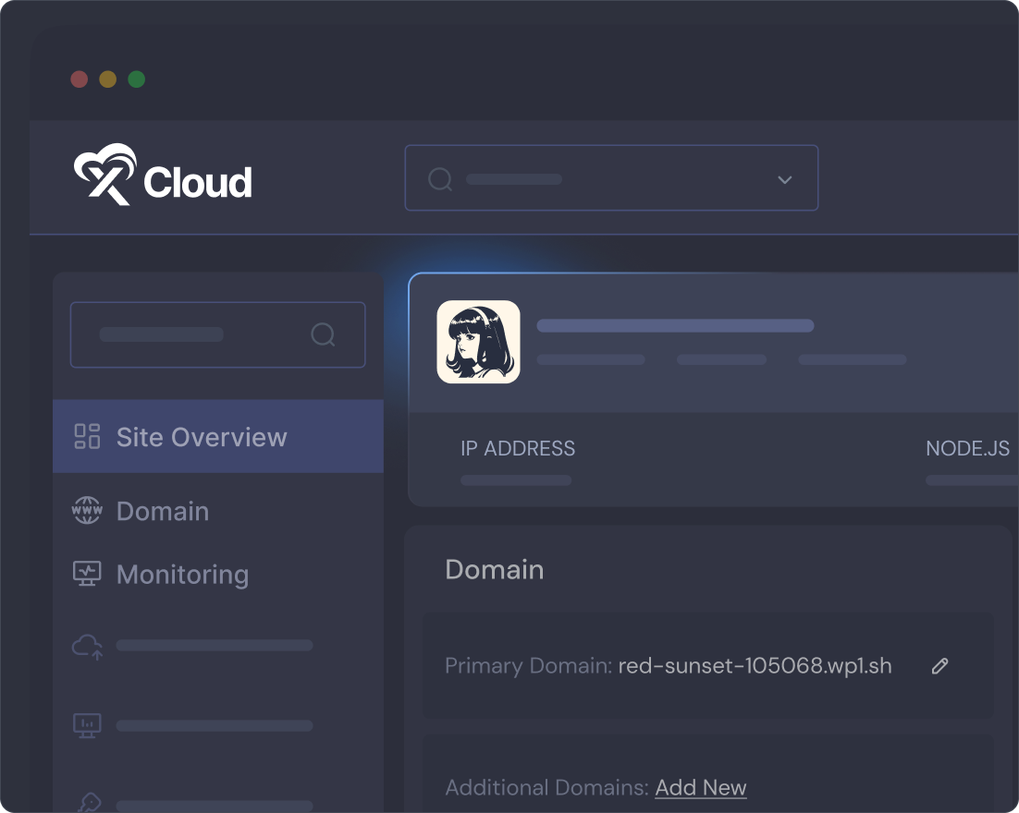The height and width of the screenshot is (813, 1019).
Task: Click the magnifier icon in top search bar
Action: coord(440,178)
